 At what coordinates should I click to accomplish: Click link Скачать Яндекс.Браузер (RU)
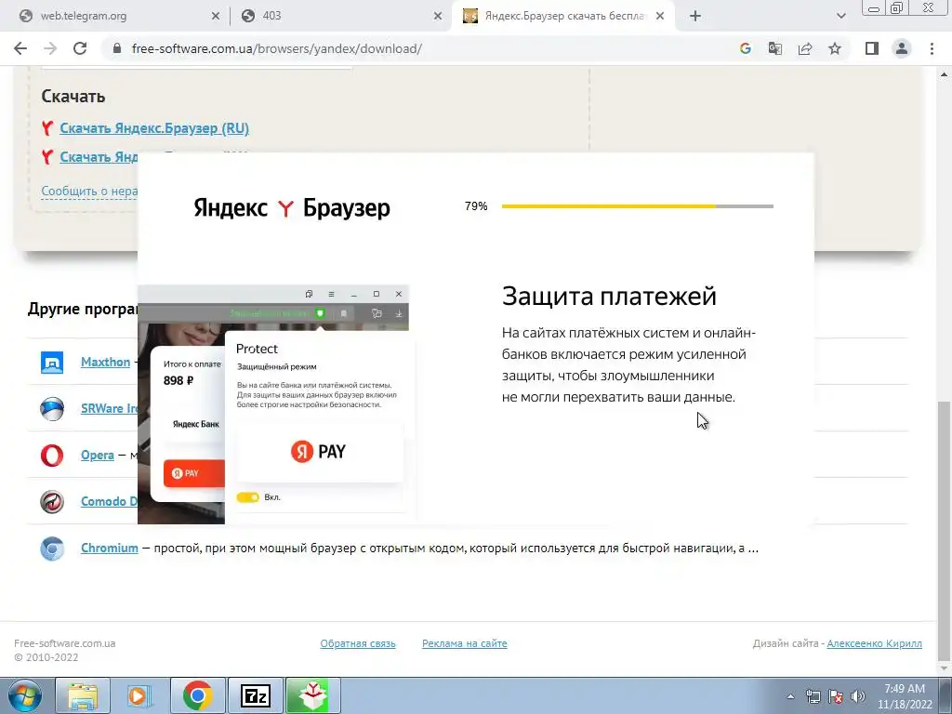tap(154, 128)
